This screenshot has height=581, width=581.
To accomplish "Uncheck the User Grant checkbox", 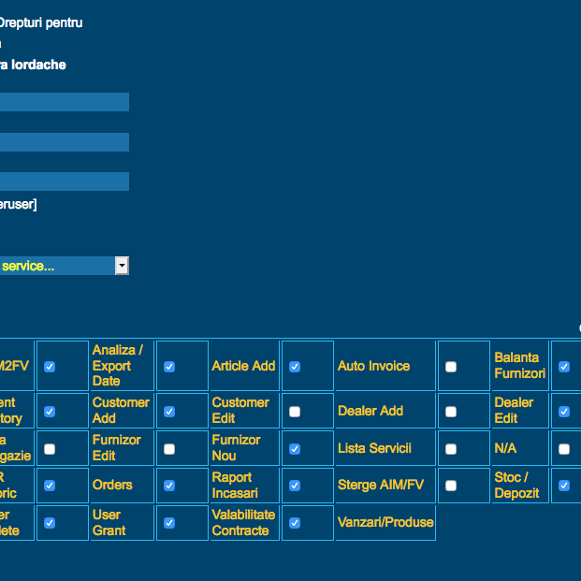I will click(169, 523).
